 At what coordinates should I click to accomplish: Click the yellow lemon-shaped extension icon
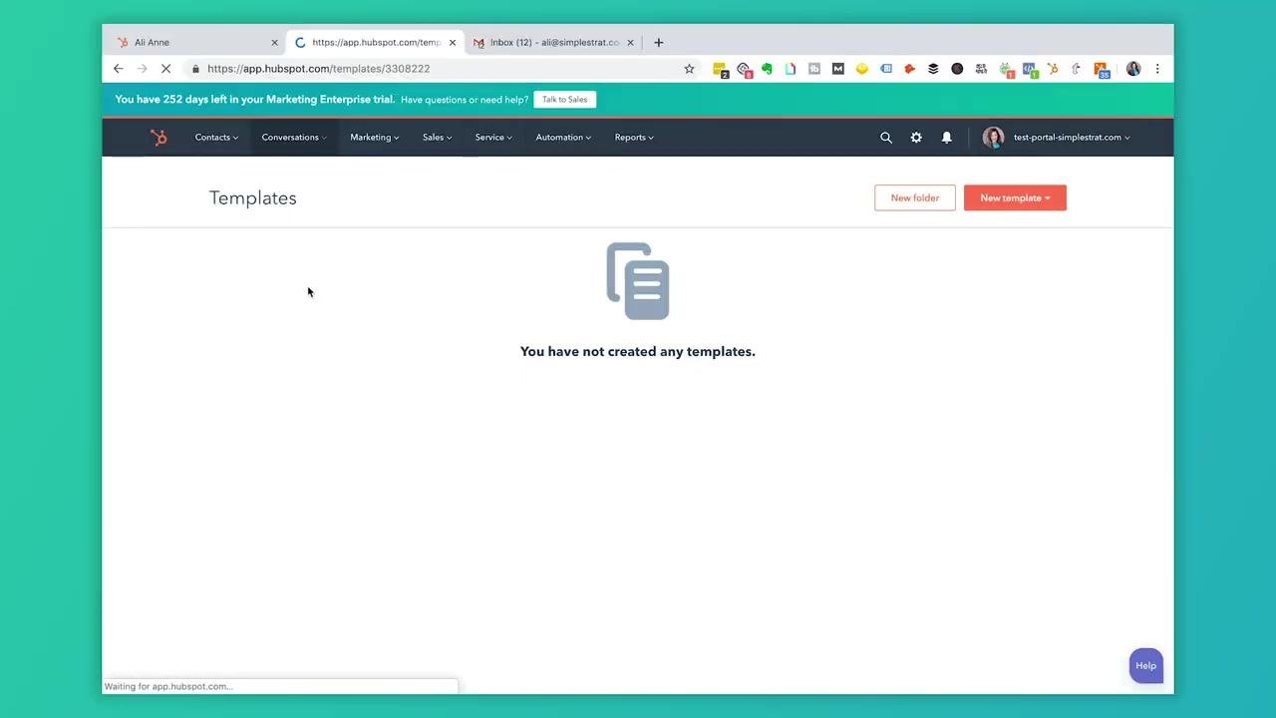click(862, 69)
